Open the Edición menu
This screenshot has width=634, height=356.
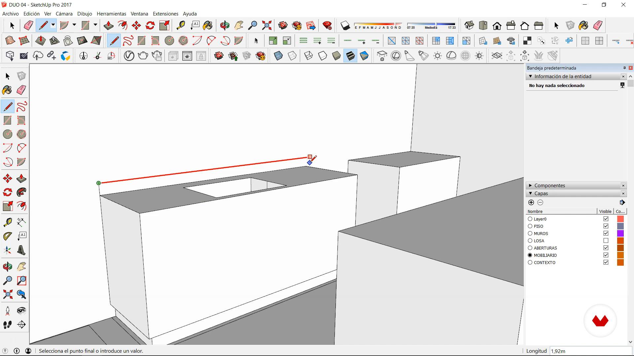click(x=31, y=14)
